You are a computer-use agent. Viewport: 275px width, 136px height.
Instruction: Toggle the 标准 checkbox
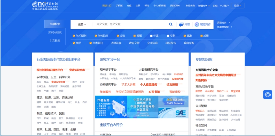click(x=185, y=36)
